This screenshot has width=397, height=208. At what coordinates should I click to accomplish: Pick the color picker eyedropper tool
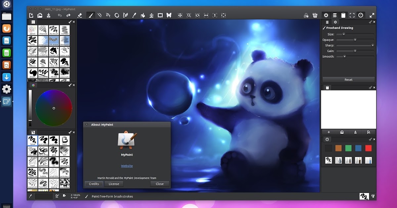[x=134, y=15]
